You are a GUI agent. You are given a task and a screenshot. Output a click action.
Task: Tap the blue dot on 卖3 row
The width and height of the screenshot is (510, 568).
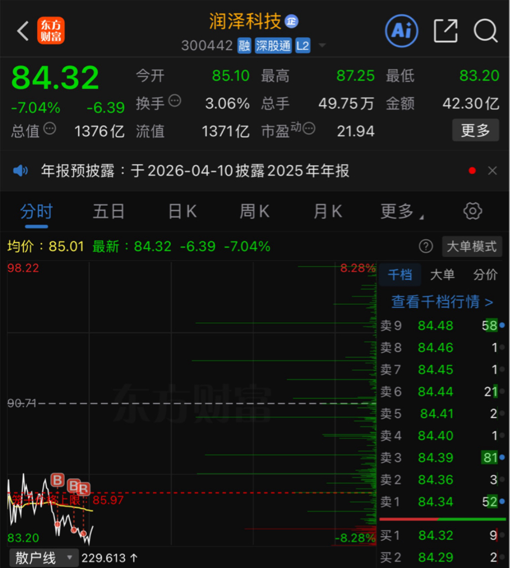point(502,458)
